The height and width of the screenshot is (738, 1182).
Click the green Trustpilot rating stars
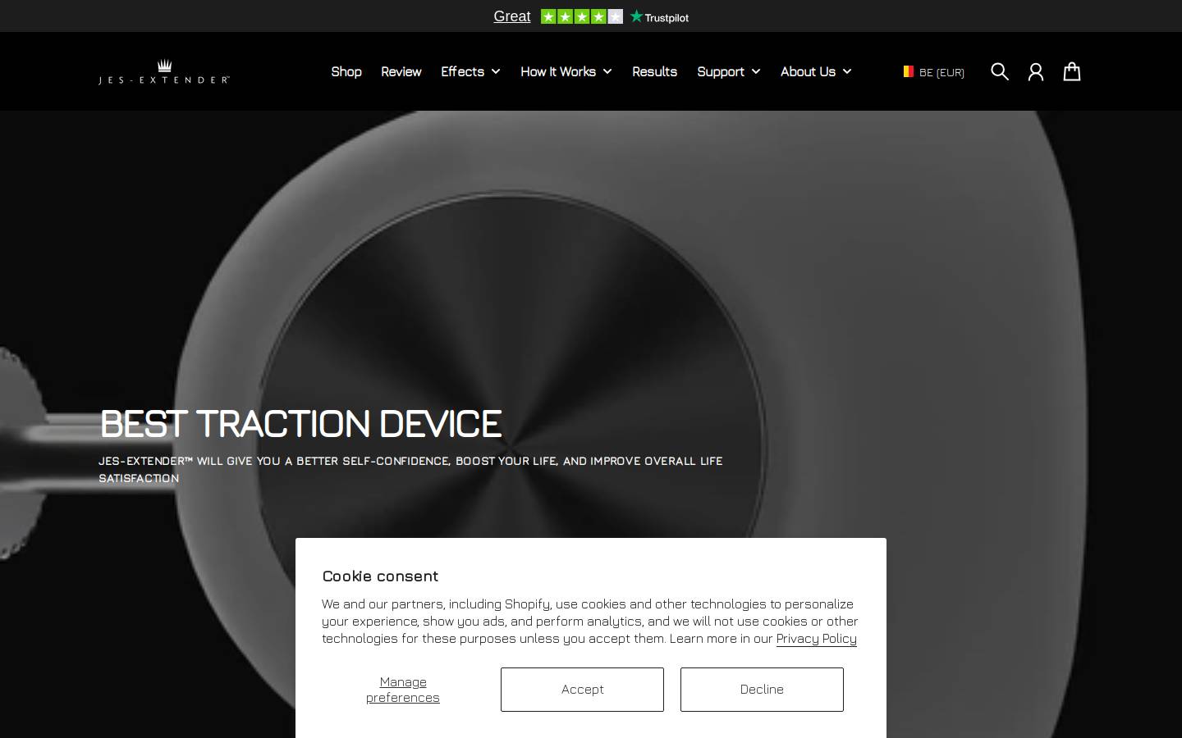[x=582, y=16]
